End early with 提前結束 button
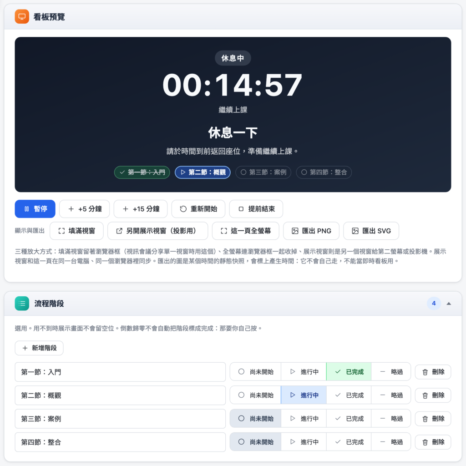Image resolution: width=466 pixels, height=466 pixels. click(x=256, y=209)
